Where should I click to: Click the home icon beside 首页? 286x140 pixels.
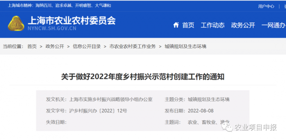pyautogui.click(x=176, y=25)
